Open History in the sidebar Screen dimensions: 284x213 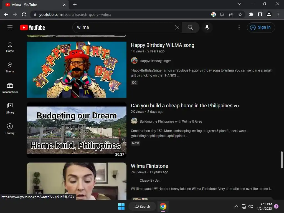pos(10,129)
